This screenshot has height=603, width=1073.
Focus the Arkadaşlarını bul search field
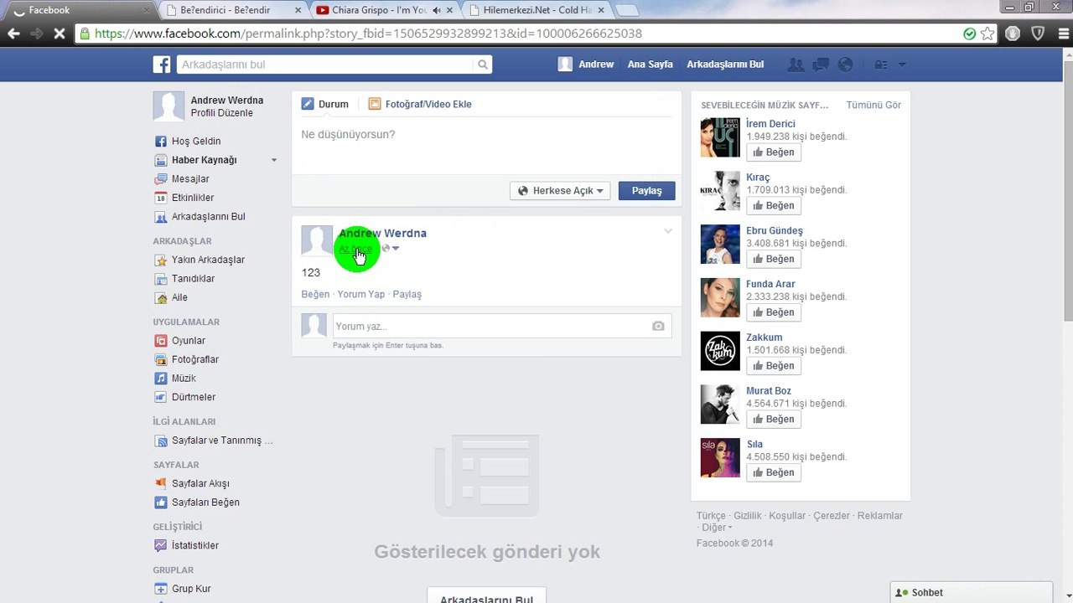[325, 64]
